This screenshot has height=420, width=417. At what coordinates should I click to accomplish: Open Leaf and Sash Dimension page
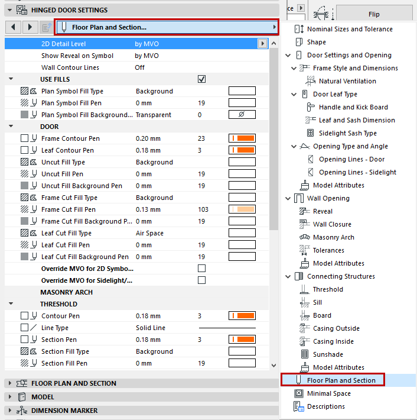[357, 120]
